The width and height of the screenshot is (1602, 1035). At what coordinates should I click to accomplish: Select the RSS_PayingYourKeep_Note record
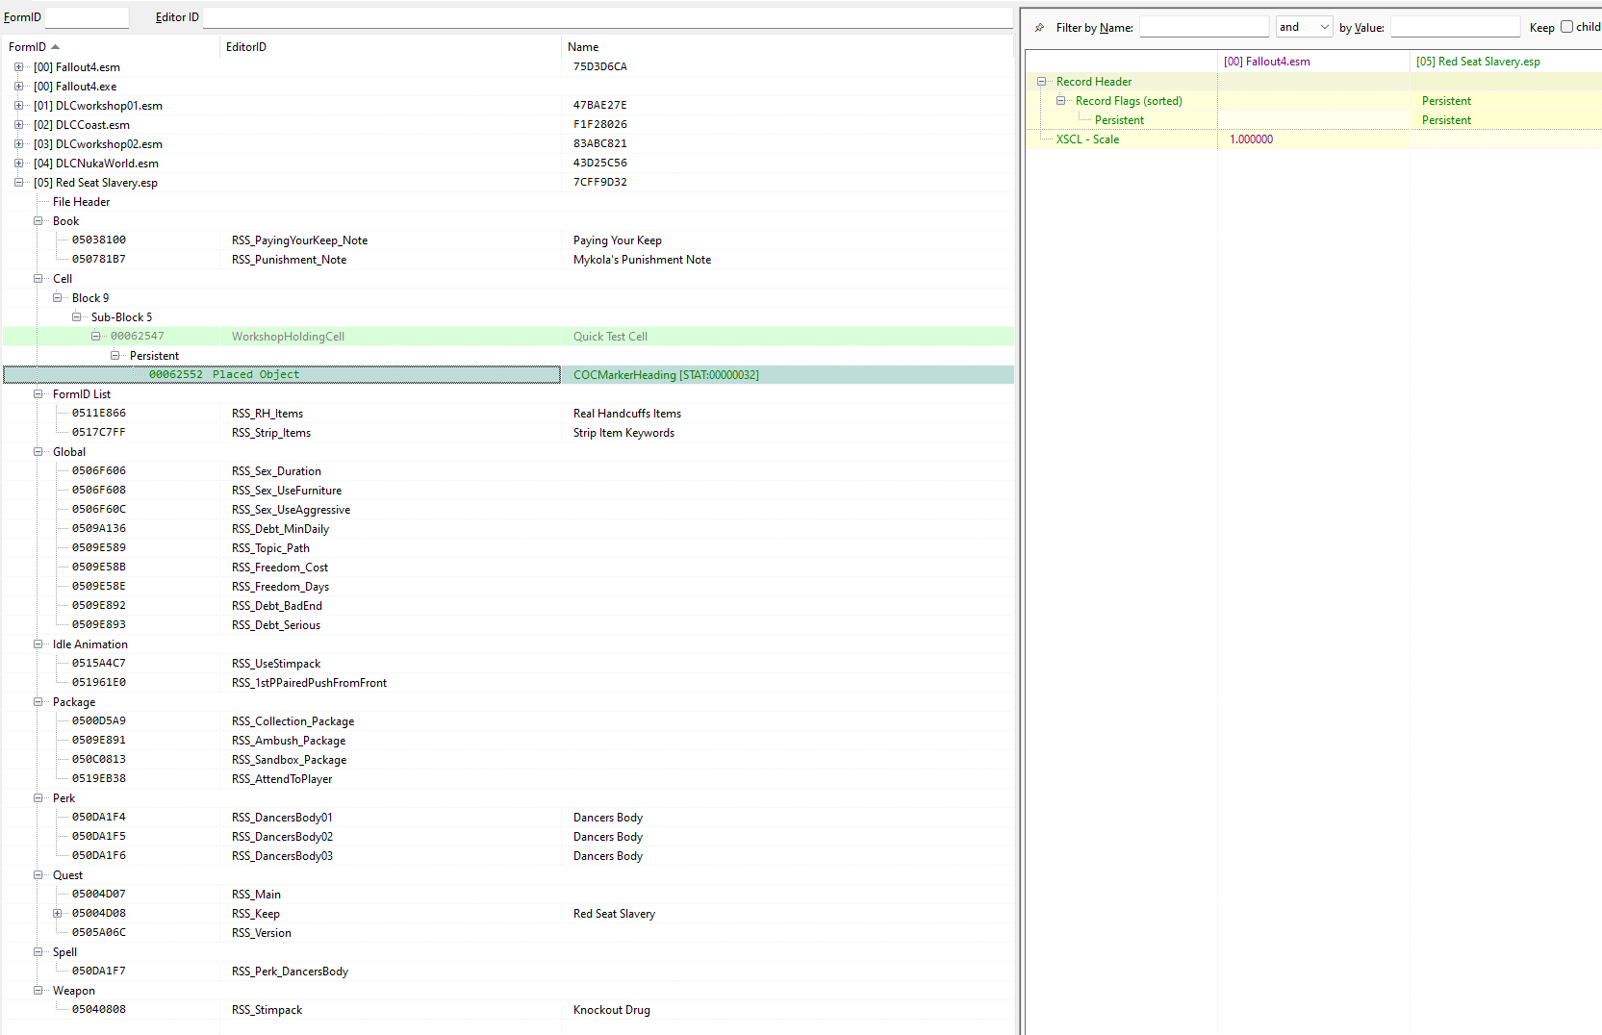point(508,240)
